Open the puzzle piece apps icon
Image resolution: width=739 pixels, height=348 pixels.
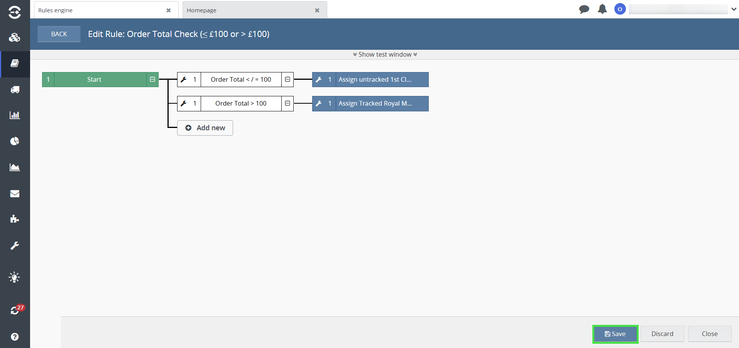pyautogui.click(x=15, y=219)
